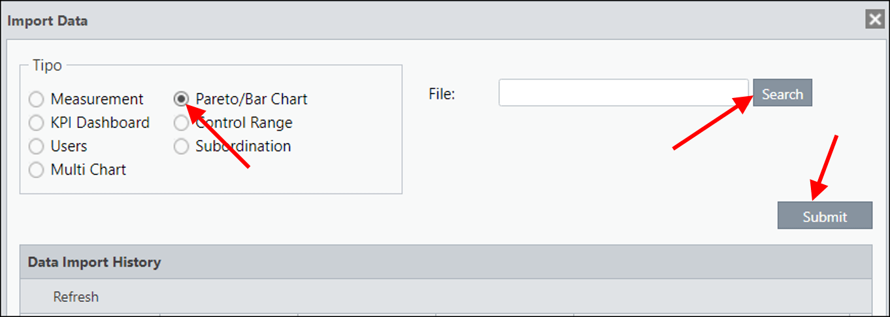The height and width of the screenshot is (317, 890).
Task: Click the KPI Dashboard label text
Action: click(x=100, y=123)
